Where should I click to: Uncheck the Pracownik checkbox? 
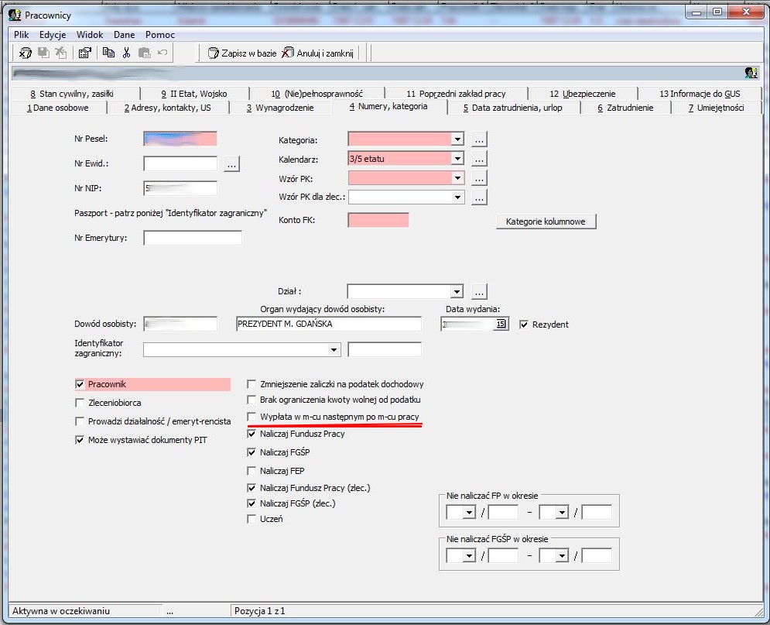point(80,384)
